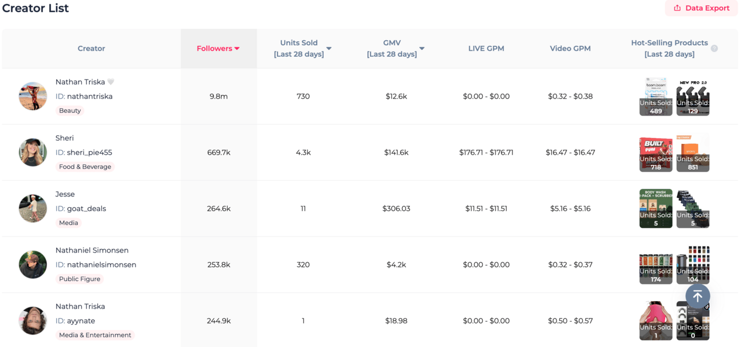
Task: Open ayynate's profile avatar
Action: (33, 321)
